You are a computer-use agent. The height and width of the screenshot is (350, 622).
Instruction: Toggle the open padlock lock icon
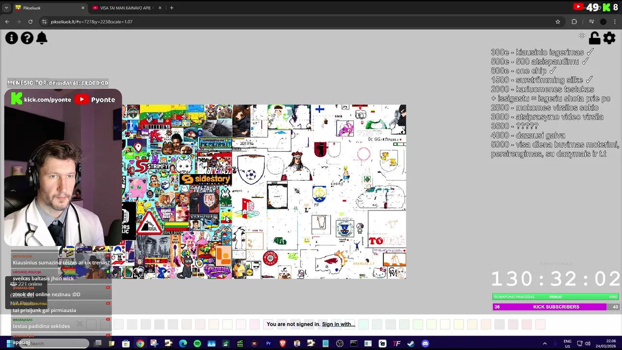pyautogui.click(x=594, y=38)
